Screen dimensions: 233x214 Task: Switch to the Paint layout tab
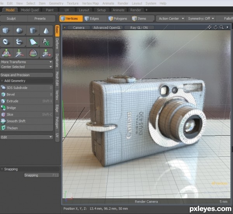coord(49,10)
